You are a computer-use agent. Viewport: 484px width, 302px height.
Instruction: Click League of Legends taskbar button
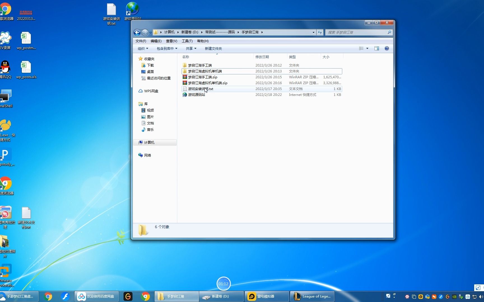(x=312, y=296)
